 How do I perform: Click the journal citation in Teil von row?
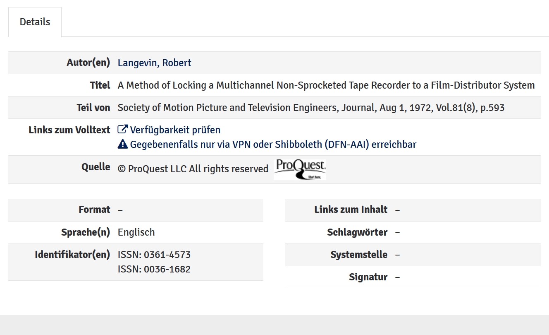point(311,108)
